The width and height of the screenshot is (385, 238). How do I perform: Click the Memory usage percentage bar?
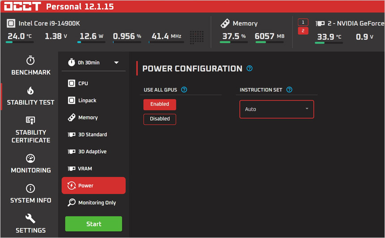click(233, 42)
